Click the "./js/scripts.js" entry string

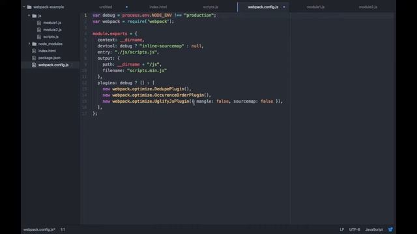[136, 52]
